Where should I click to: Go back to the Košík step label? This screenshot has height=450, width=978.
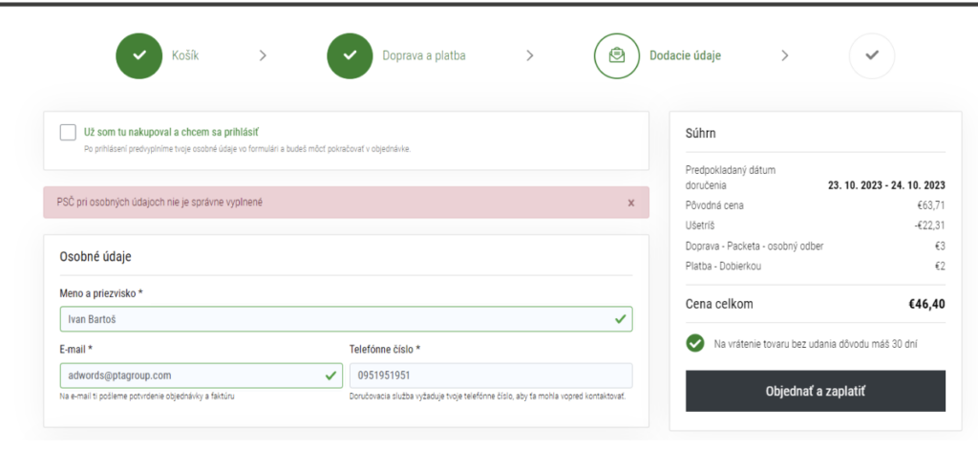pyautogui.click(x=185, y=55)
